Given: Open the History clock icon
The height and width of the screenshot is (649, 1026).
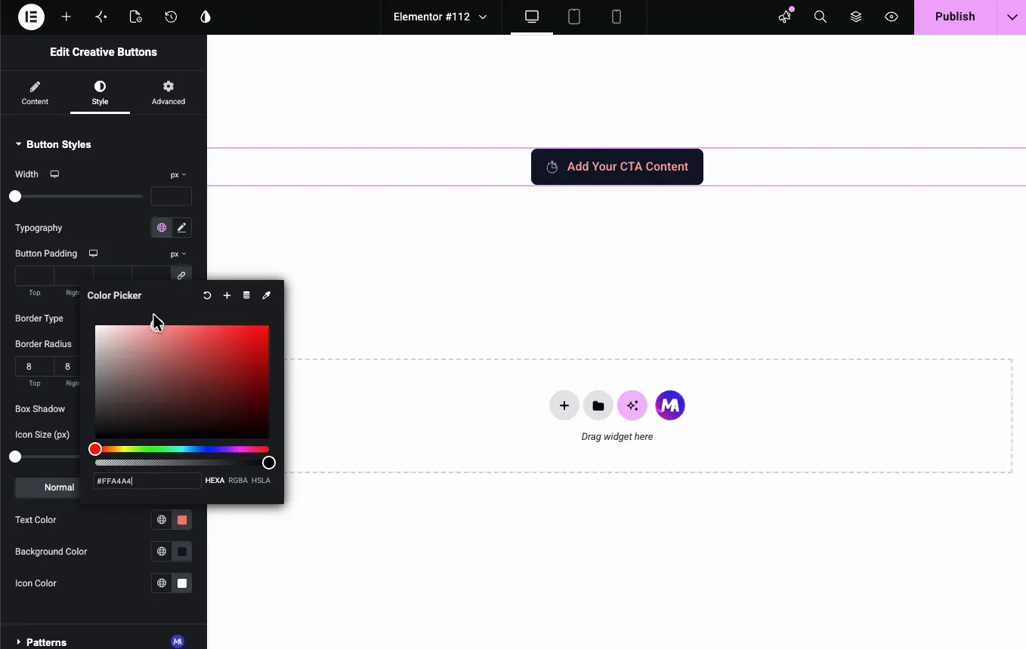Looking at the screenshot, I should click(171, 17).
